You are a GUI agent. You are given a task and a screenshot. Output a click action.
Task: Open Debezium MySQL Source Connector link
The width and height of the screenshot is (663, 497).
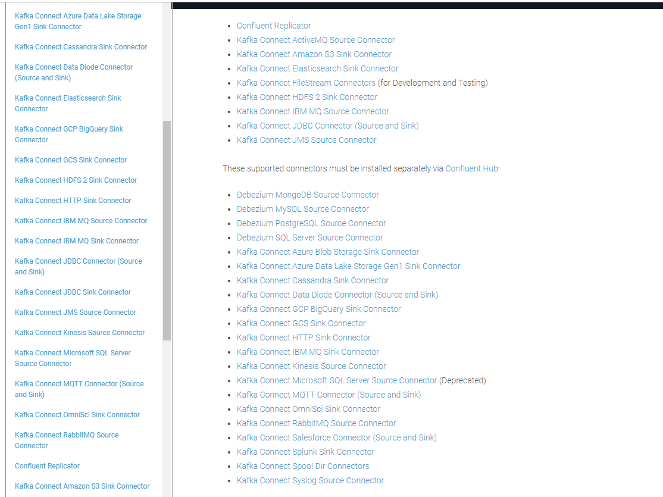[302, 210]
